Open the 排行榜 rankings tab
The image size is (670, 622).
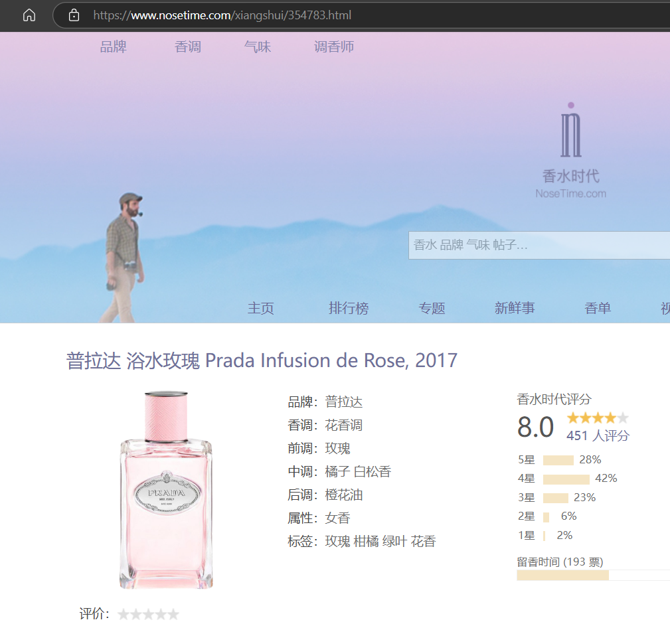click(x=349, y=308)
